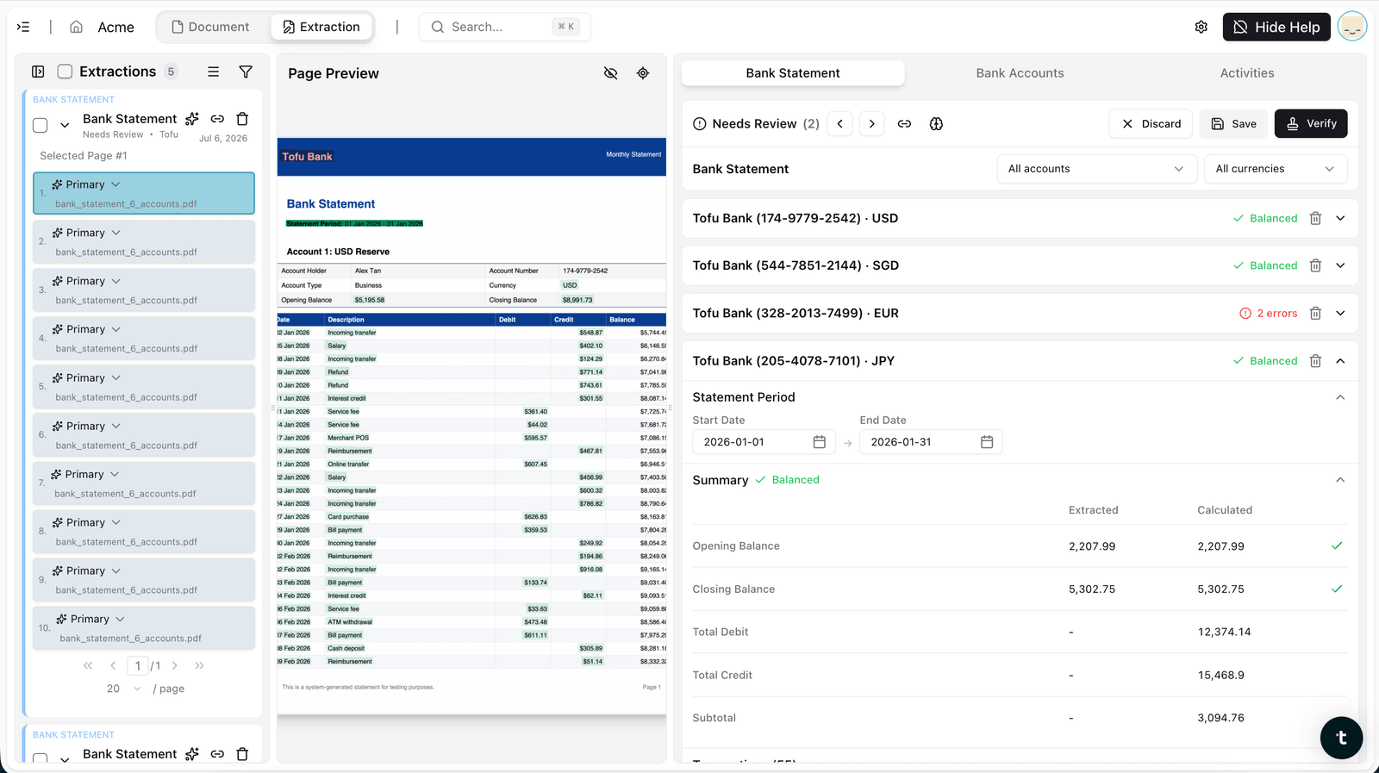Select page 10 row in extraction list
Screen dimensions: 1379x773
pyautogui.click(x=144, y=628)
